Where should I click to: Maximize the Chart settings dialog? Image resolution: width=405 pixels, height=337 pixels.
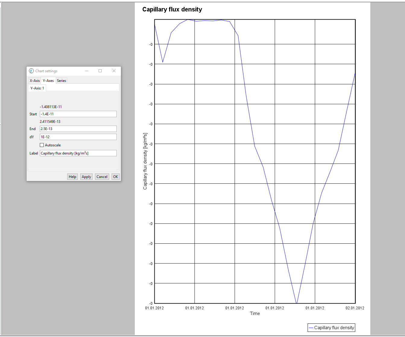pos(100,71)
